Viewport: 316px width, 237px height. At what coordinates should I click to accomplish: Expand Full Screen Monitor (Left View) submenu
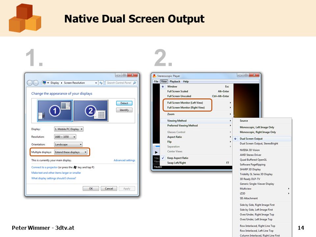(x=197, y=103)
